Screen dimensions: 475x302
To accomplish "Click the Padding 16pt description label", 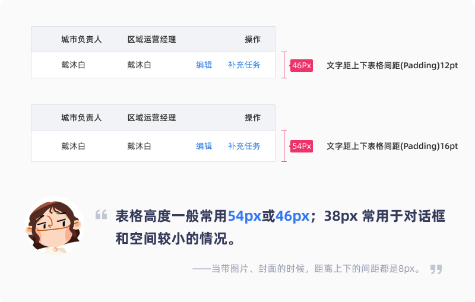I will pos(392,146).
